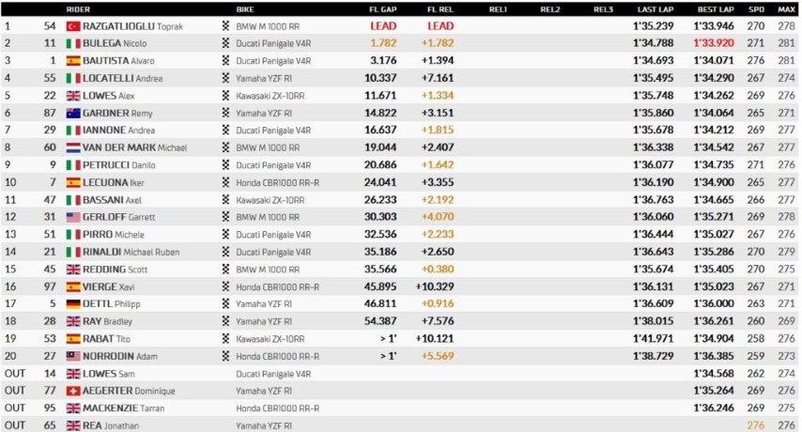Screen dimensions: 802x432
Task: Open rider name REA Jonathan
Action: [111, 425]
